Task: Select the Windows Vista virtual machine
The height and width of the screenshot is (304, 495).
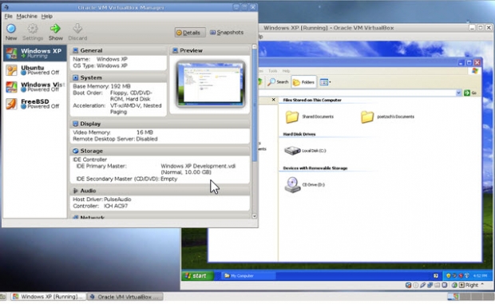Action: click(x=34, y=87)
